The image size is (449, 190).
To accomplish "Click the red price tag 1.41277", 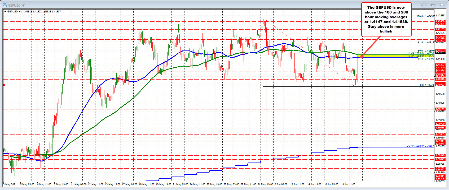I will click(440, 65).
